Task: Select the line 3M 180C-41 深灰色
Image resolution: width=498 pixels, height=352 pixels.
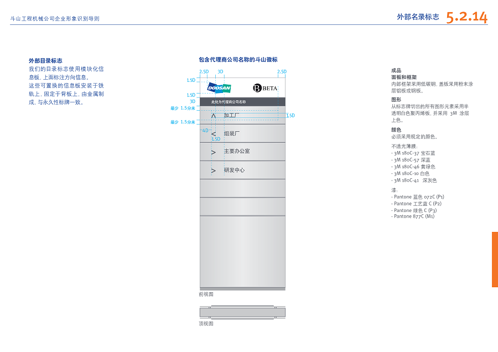Action: (x=414, y=180)
